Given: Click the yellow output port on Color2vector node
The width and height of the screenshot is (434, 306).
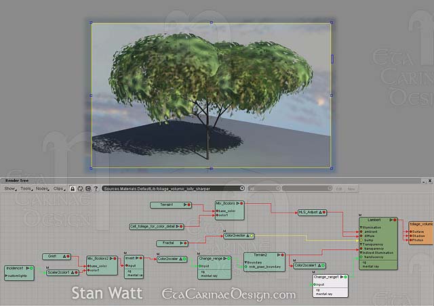Looking at the screenshot, I should tap(253, 236).
